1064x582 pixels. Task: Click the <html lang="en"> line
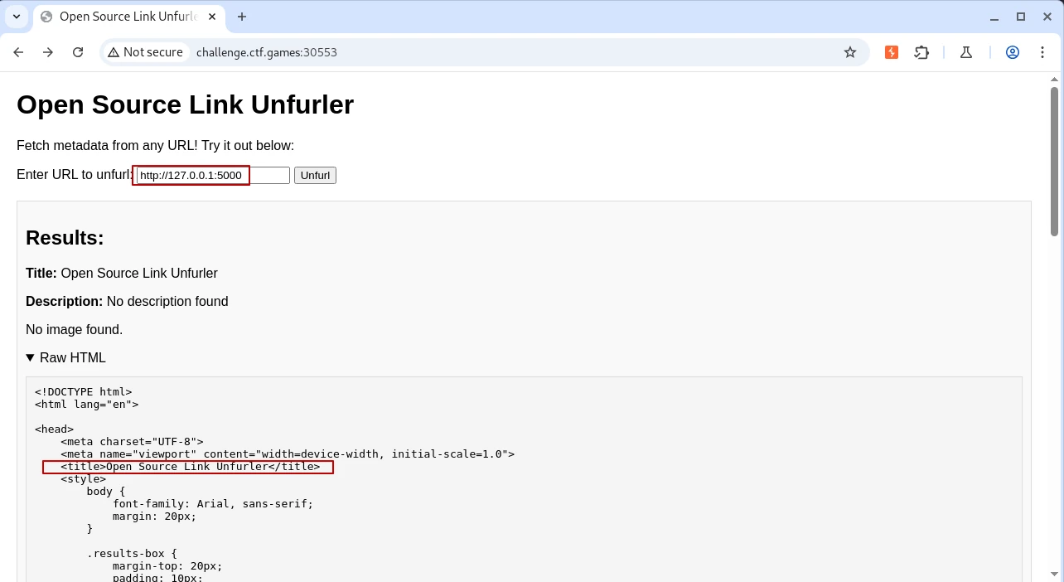(86, 405)
